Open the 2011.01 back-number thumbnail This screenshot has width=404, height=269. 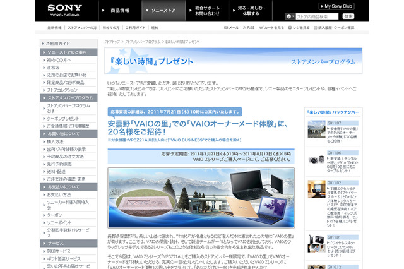pos(316,244)
